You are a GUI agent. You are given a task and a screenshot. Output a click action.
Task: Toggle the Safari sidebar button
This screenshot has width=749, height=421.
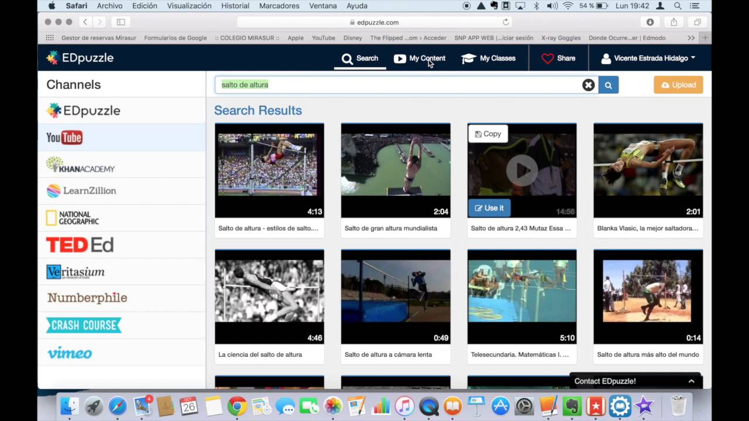(121, 22)
